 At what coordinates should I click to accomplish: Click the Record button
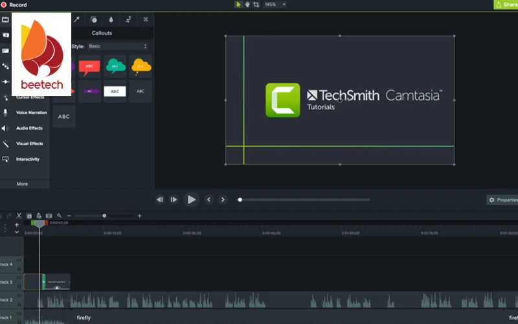14,5
